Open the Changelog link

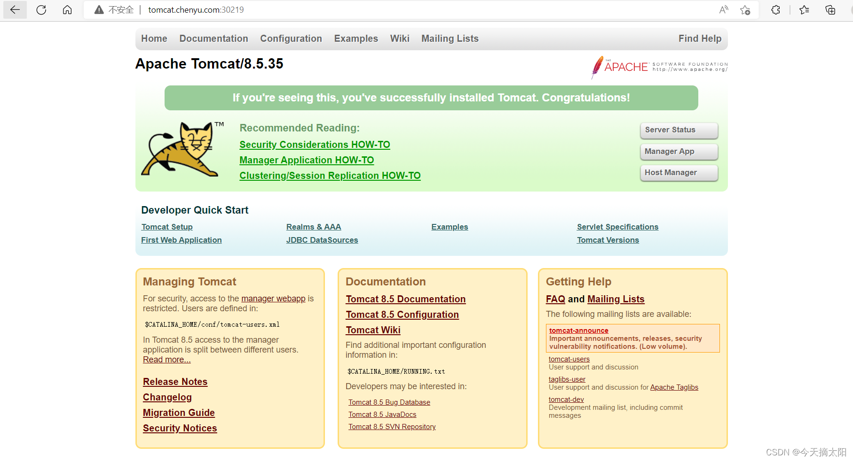click(x=167, y=397)
